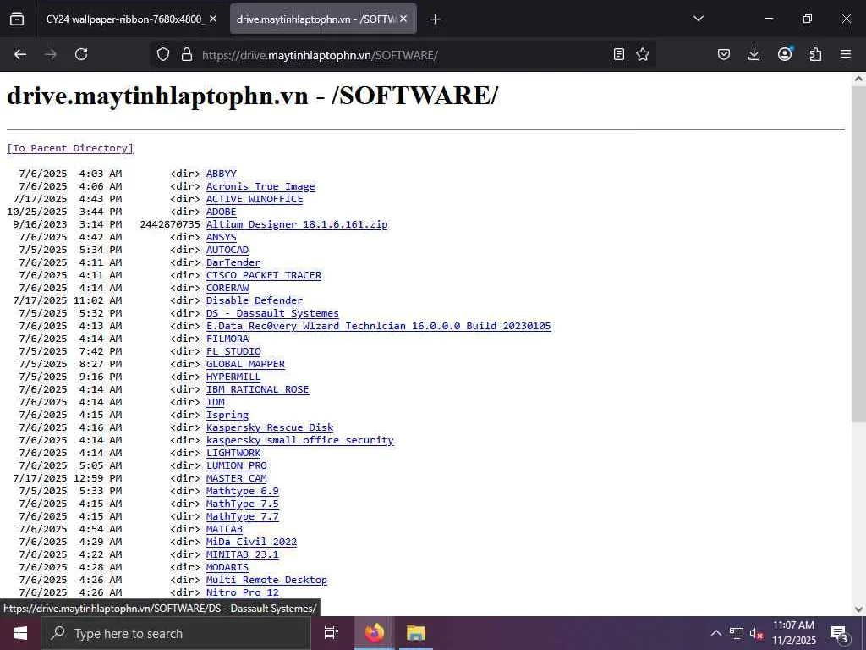Open the To Parent Directory link

coord(70,148)
